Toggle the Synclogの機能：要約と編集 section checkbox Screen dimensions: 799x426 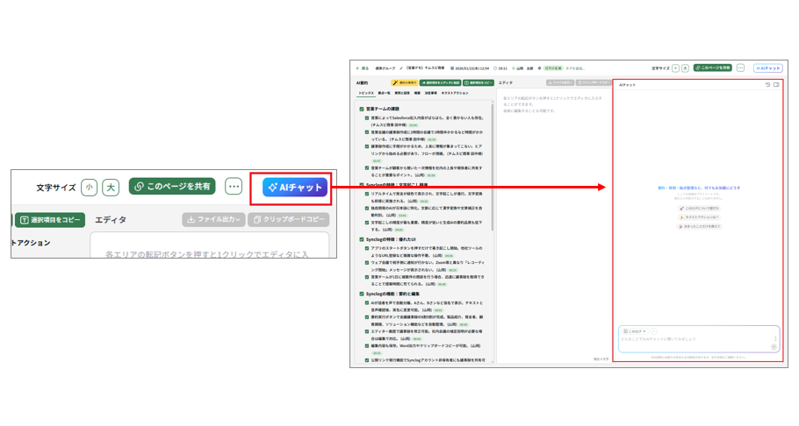(x=361, y=294)
